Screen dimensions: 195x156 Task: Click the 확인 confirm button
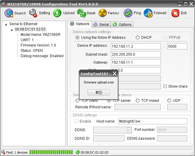(99, 92)
